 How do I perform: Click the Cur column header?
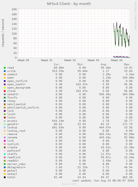pyautogui.click(x=57, y=64)
